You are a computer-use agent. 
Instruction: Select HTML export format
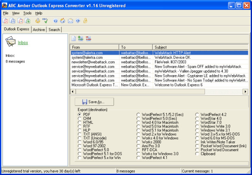click(x=79, y=122)
